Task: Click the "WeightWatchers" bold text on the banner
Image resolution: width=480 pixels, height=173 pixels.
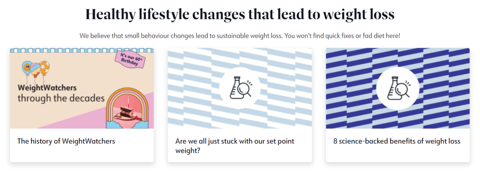Action: pyautogui.click(x=47, y=88)
